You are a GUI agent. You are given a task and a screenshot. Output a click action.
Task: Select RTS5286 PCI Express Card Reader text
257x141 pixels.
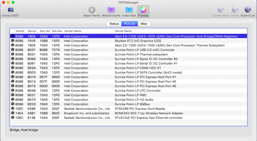coord(140,109)
